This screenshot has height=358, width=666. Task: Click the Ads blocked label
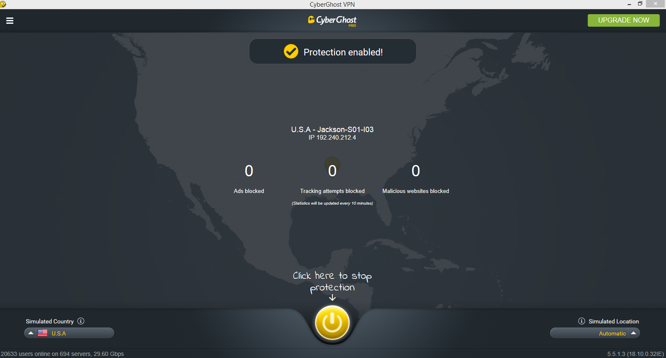tap(249, 191)
